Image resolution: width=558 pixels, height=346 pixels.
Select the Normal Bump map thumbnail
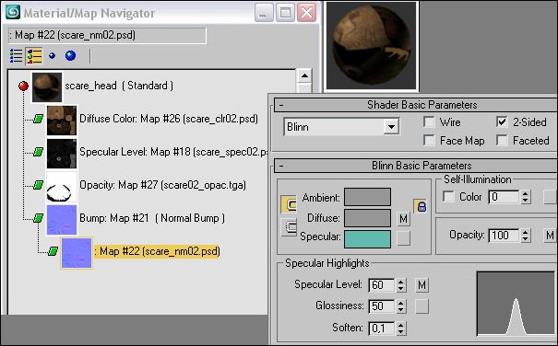(62, 220)
